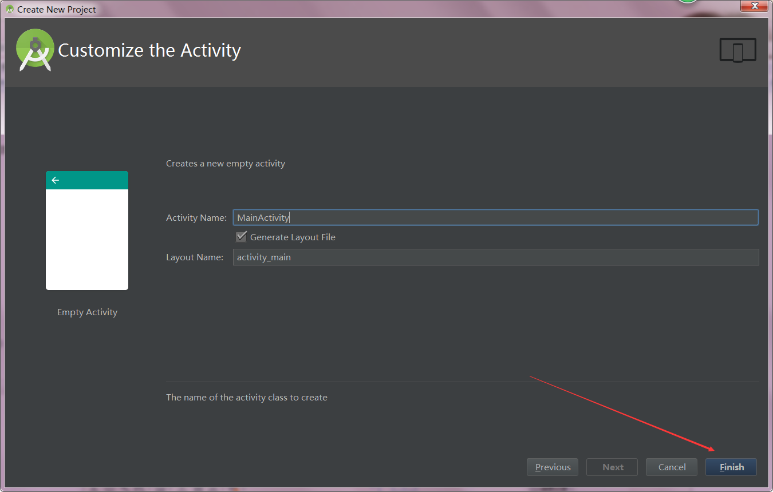The image size is (773, 492).
Task: Click the Create New Project title text
Action: click(x=57, y=9)
